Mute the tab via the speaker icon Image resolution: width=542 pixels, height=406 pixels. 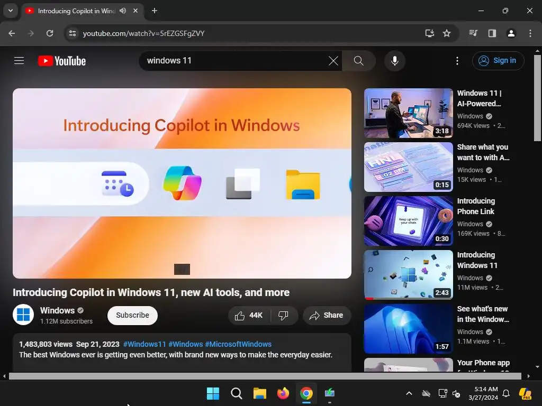point(123,11)
